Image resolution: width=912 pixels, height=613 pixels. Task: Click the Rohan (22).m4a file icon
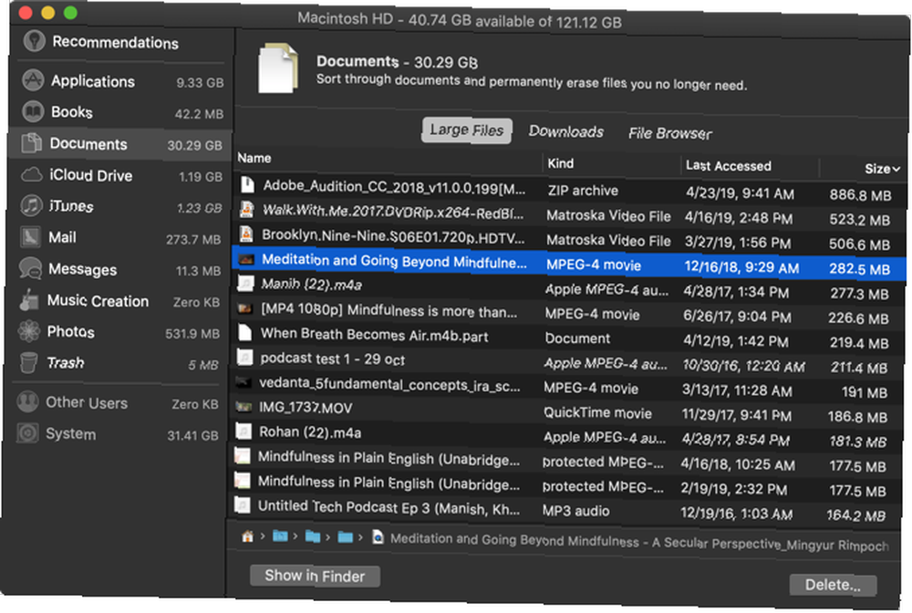(x=244, y=431)
